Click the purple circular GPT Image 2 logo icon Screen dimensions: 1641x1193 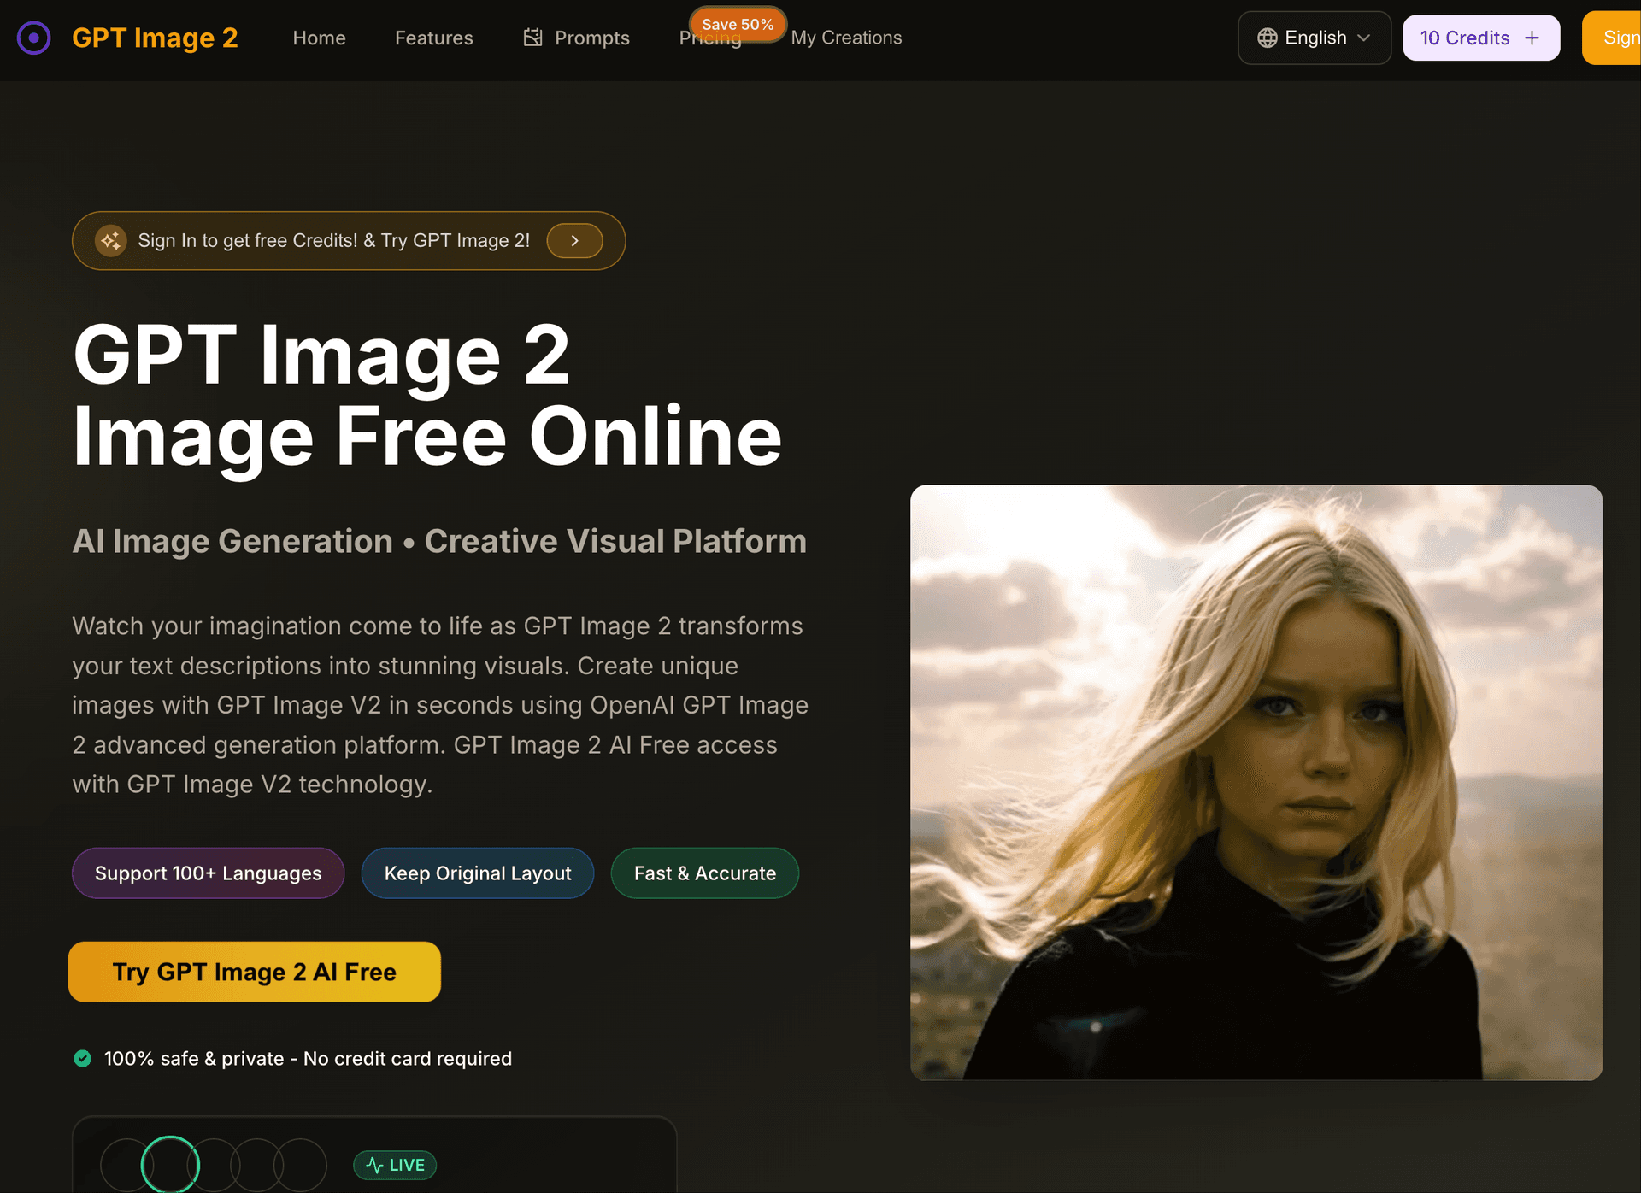coord(34,38)
